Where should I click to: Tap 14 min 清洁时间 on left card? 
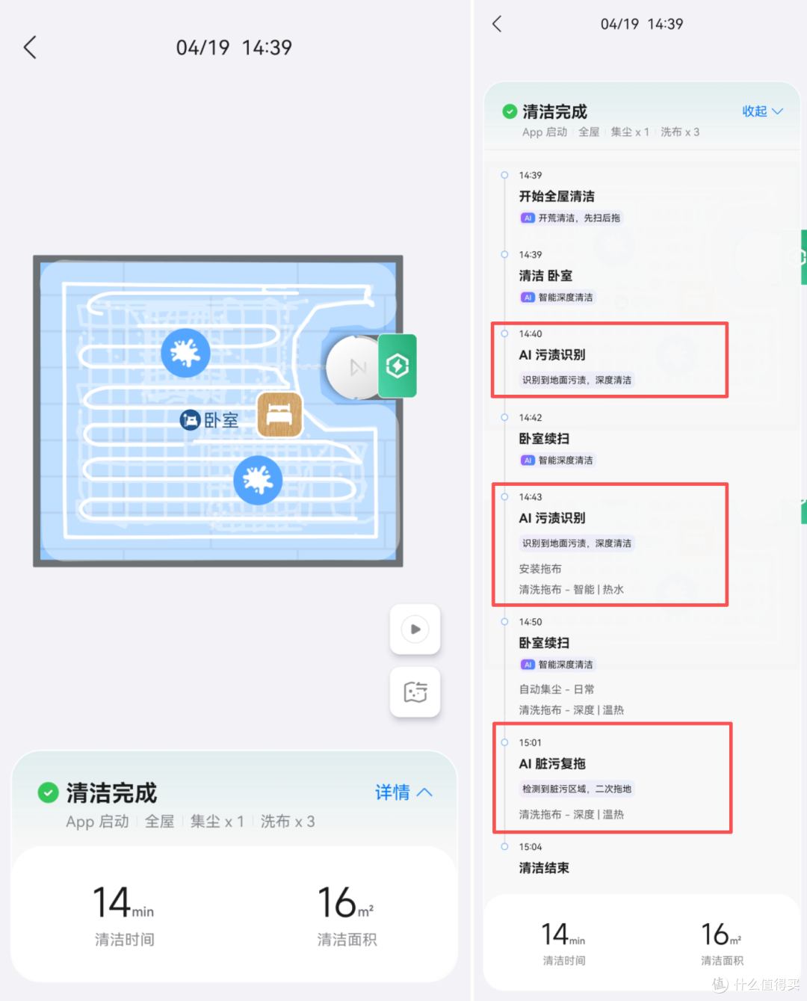point(123,915)
